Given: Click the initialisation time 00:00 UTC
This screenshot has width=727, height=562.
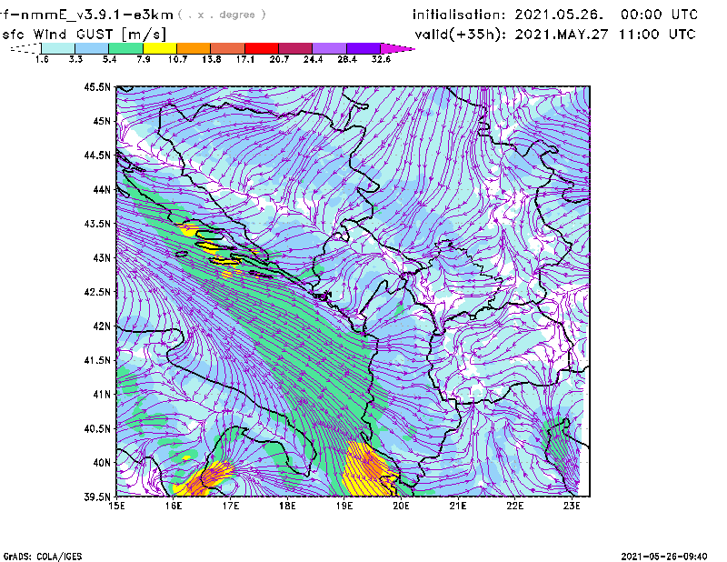Looking at the screenshot, I should [659, 15].
